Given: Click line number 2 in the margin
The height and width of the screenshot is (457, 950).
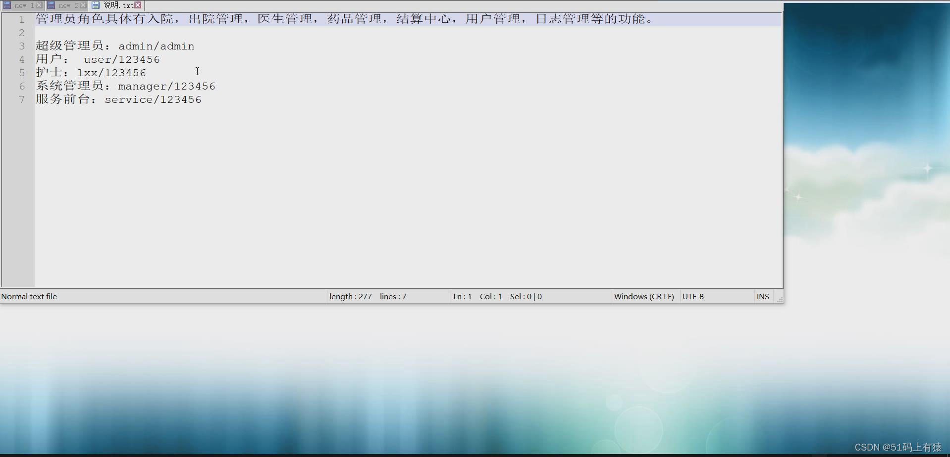Looking at the screenshot, I should coord(22,33).
